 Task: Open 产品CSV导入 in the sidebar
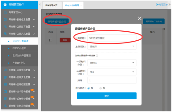pyautogui.click(x=19, y=63)
